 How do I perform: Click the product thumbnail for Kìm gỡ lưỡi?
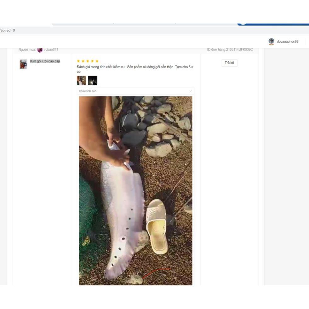pos(23,64)
